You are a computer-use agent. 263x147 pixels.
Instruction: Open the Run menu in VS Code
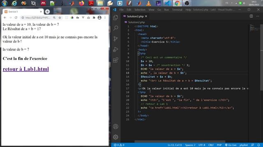[166, 10]
